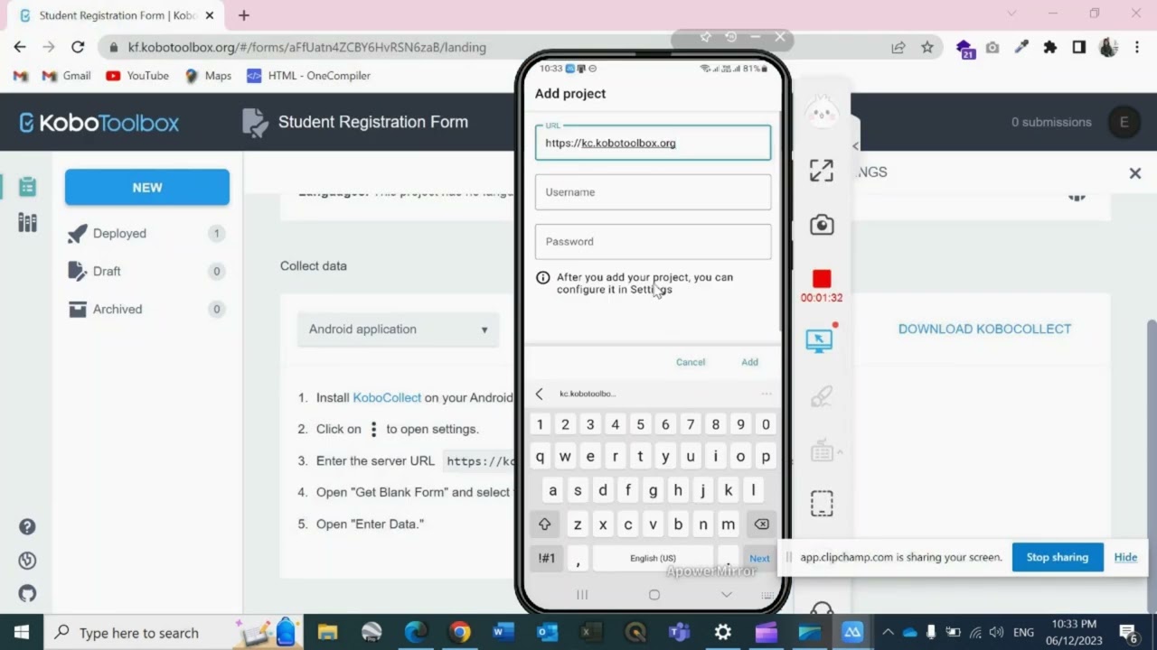Bookmark this page with the star icon
Image resolution: width=1157 pixels, height=650 pixels.
click(927, 47)
